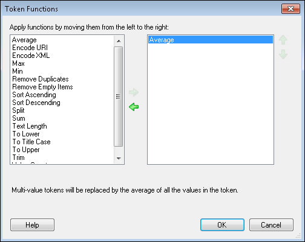305x242 pixels.
Task: Dismiss dialog with Cancel button
Action: [x=271, y=225]
